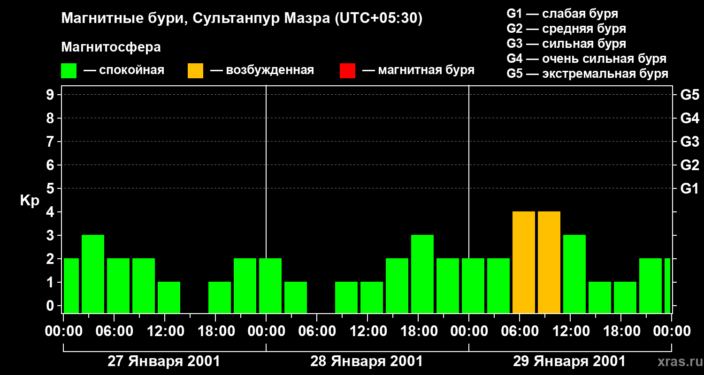
Task: Click the '27 Января 2001' date label
Action: [164, 361]
